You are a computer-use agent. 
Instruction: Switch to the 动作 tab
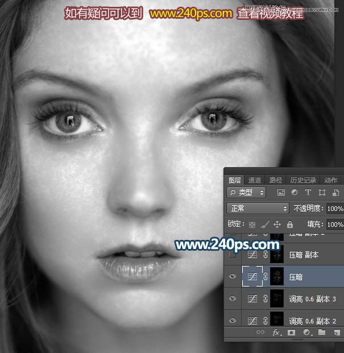331,180
